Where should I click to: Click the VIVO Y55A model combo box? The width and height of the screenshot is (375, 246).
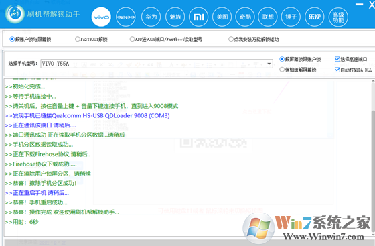pyautogui.click(x=157, y=64)
